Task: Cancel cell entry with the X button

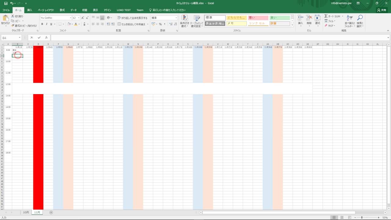Action: pyautogui.click(x=31, y=38)
